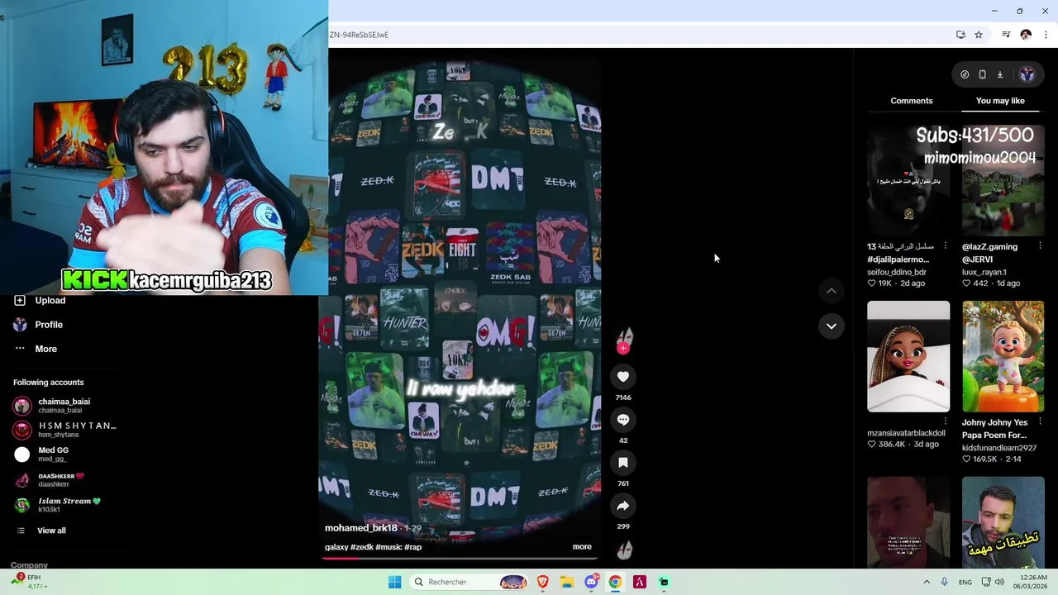Click the download app icon in top pill
The image size is (1058, 595).
click(999, 74)
